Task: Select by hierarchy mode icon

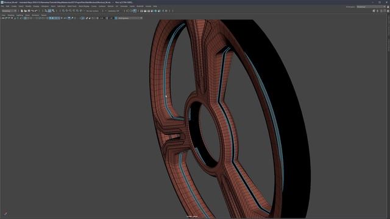Action: (46, 11)
